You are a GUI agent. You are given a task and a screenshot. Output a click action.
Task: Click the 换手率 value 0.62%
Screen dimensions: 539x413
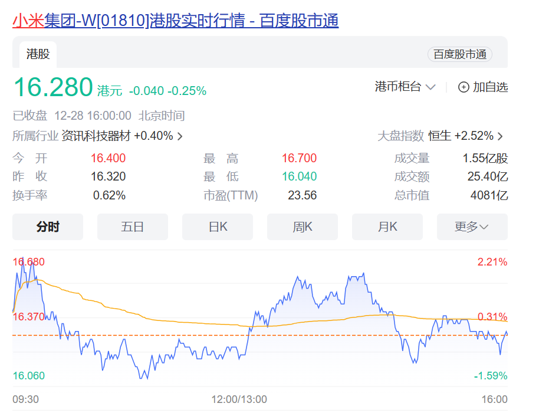pyautogui.click(x=109, y=195)
